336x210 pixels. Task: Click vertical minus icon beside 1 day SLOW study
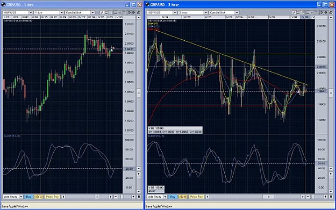tap(139, 191)
